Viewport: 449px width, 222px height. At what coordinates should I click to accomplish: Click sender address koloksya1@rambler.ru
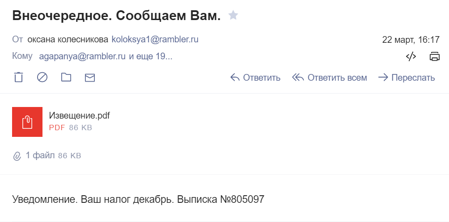click(155, 39)
